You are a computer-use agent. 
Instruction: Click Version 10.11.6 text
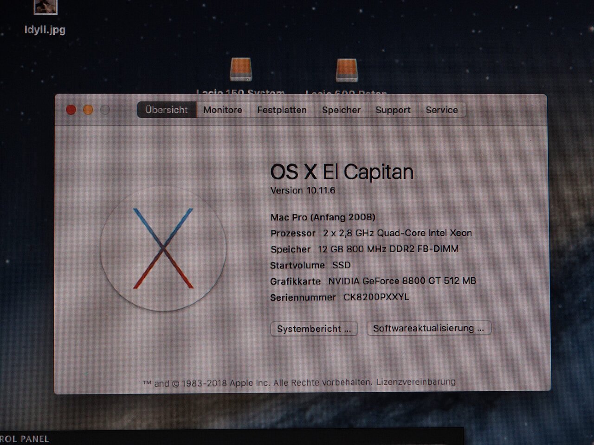pos(303,191)
